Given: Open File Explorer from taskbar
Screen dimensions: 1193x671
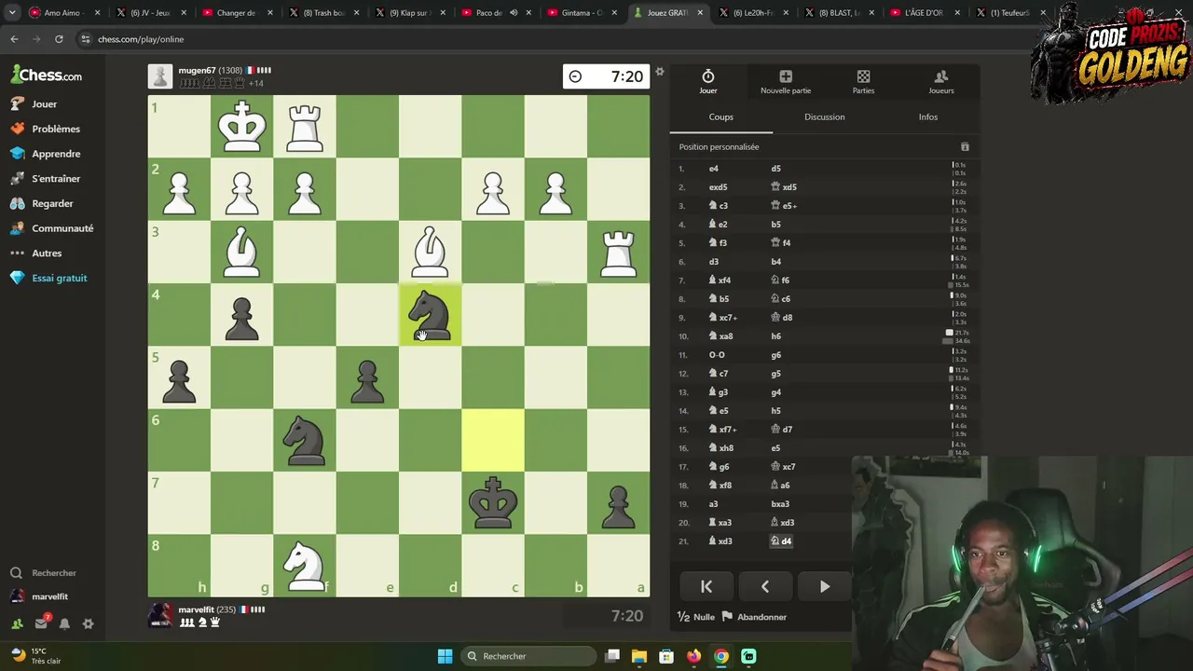Looking at the screenshot, I should click(639, 656).
